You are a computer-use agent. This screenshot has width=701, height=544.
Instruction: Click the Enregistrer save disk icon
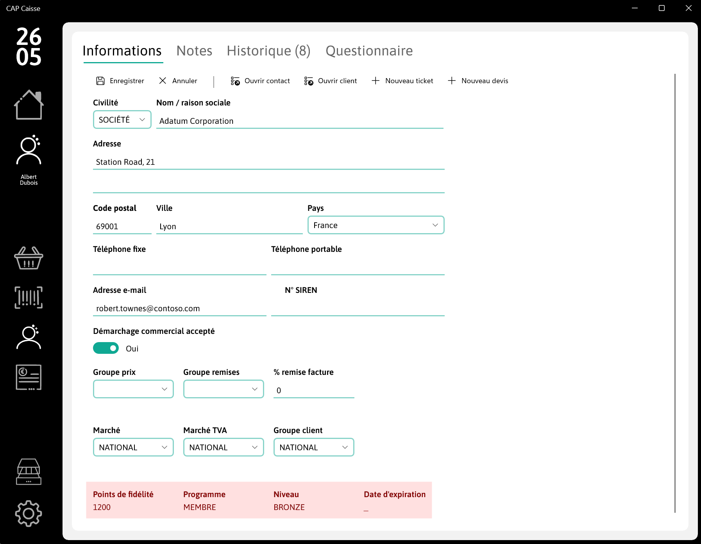(100, 81)
